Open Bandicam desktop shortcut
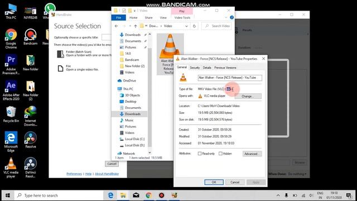Viewport: 357px width, 201px height. click(x=30, y=37)
